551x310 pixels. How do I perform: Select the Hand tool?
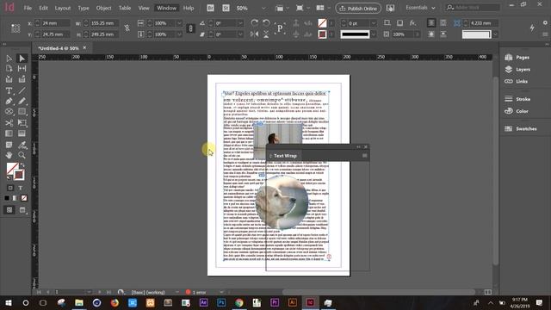pyautogui.click(x=9, y=155)
